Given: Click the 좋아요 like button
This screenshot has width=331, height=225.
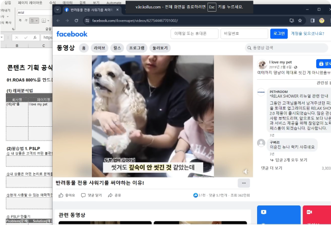Looking at the screenshot, I should (x=67, y=195).
